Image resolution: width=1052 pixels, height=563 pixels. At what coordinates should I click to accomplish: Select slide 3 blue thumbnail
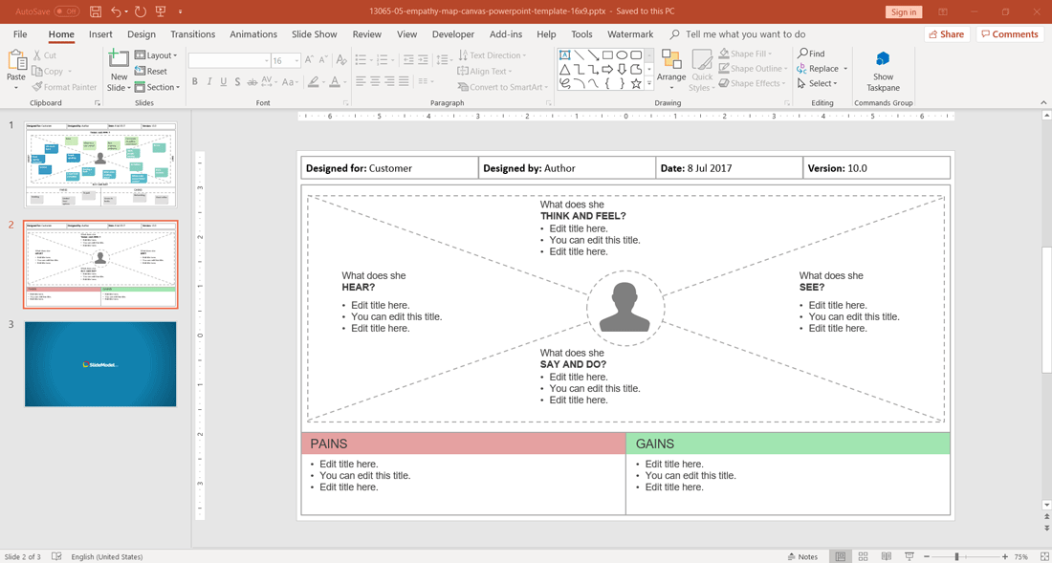tap(100, 364)
